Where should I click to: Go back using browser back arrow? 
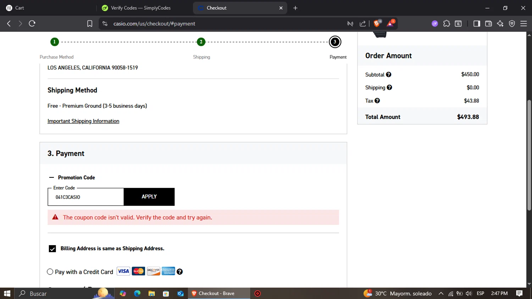point(9,23)
